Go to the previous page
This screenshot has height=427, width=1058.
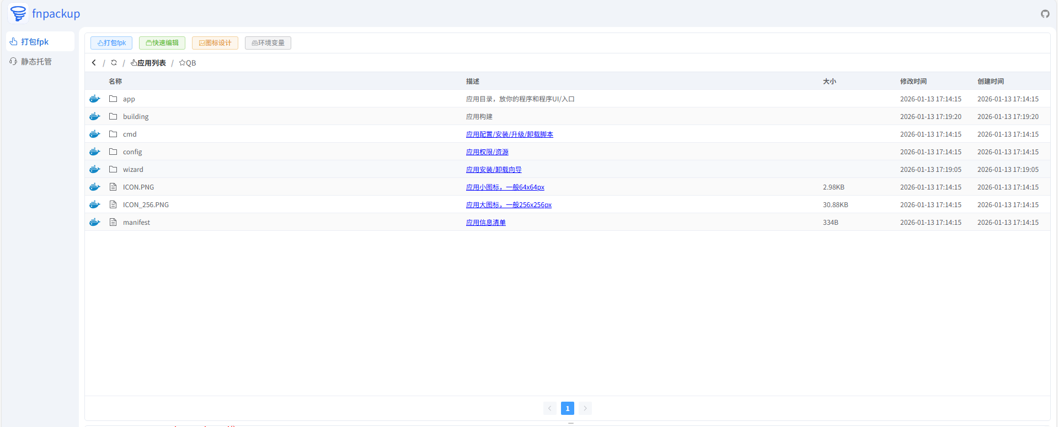coord(550,408)
